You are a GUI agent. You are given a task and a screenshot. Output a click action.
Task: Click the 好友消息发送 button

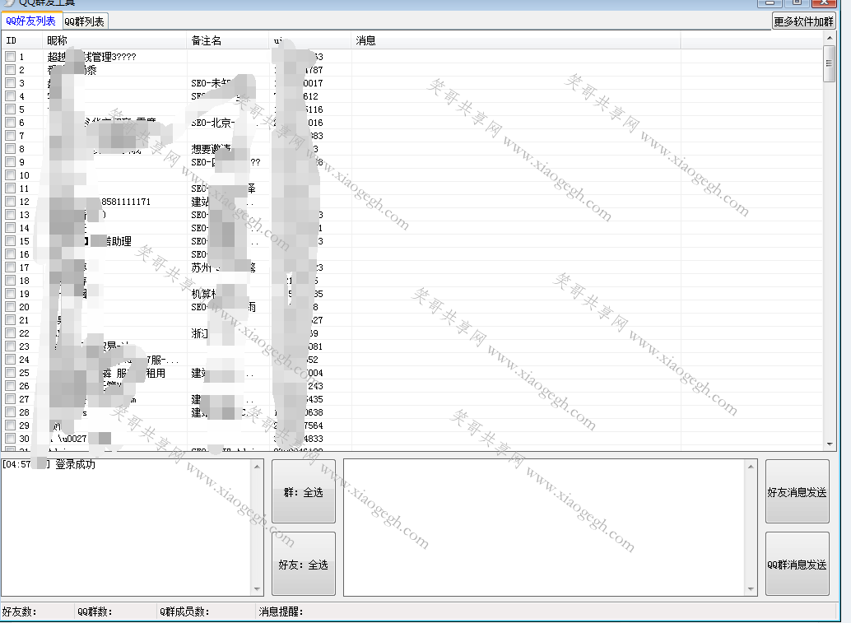point(797,491)
